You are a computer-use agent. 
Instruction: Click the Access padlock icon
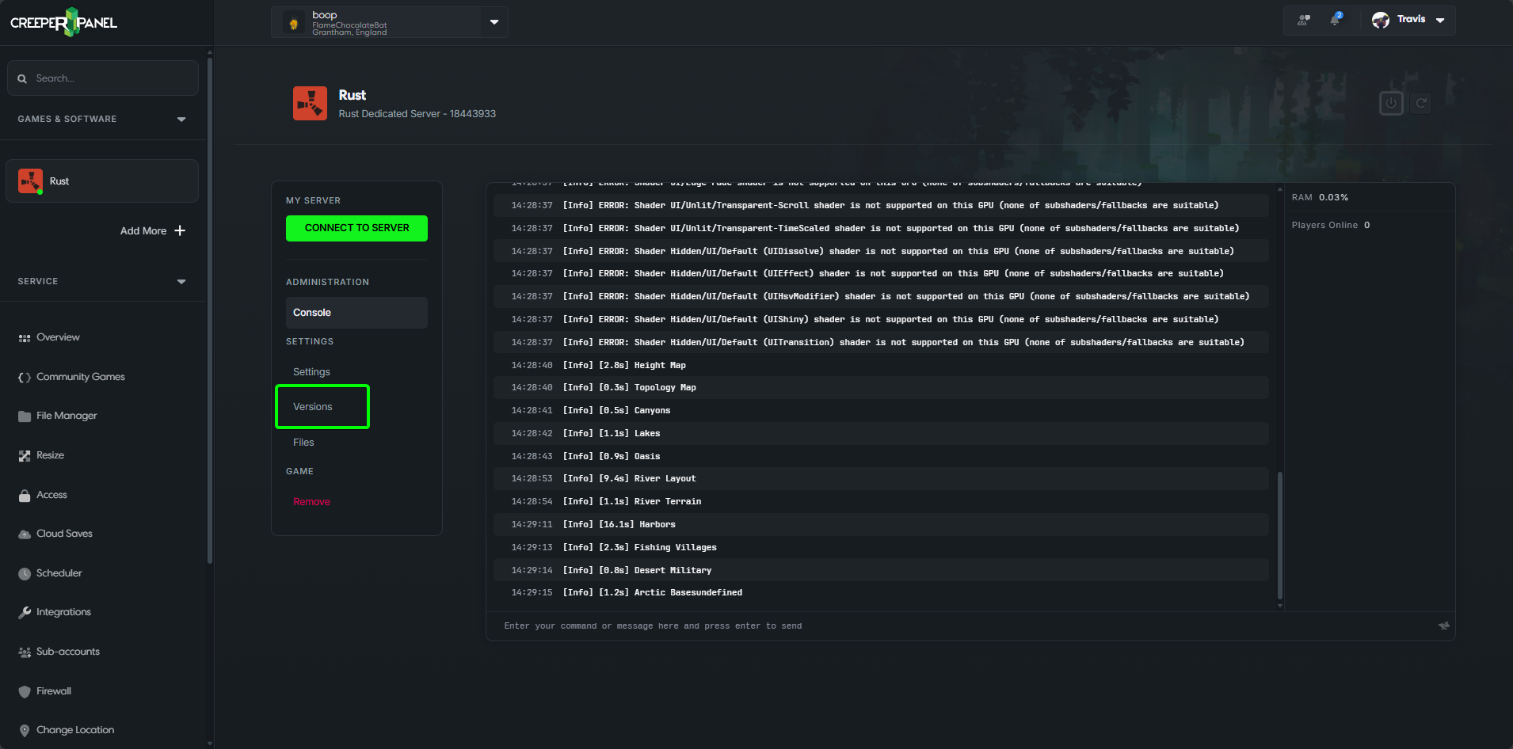click(25, 496)
